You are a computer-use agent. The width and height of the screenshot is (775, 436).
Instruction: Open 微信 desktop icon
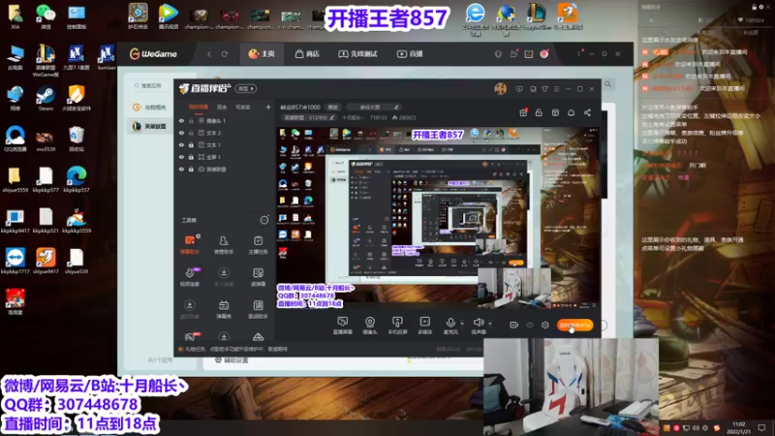tap(46, 16)
